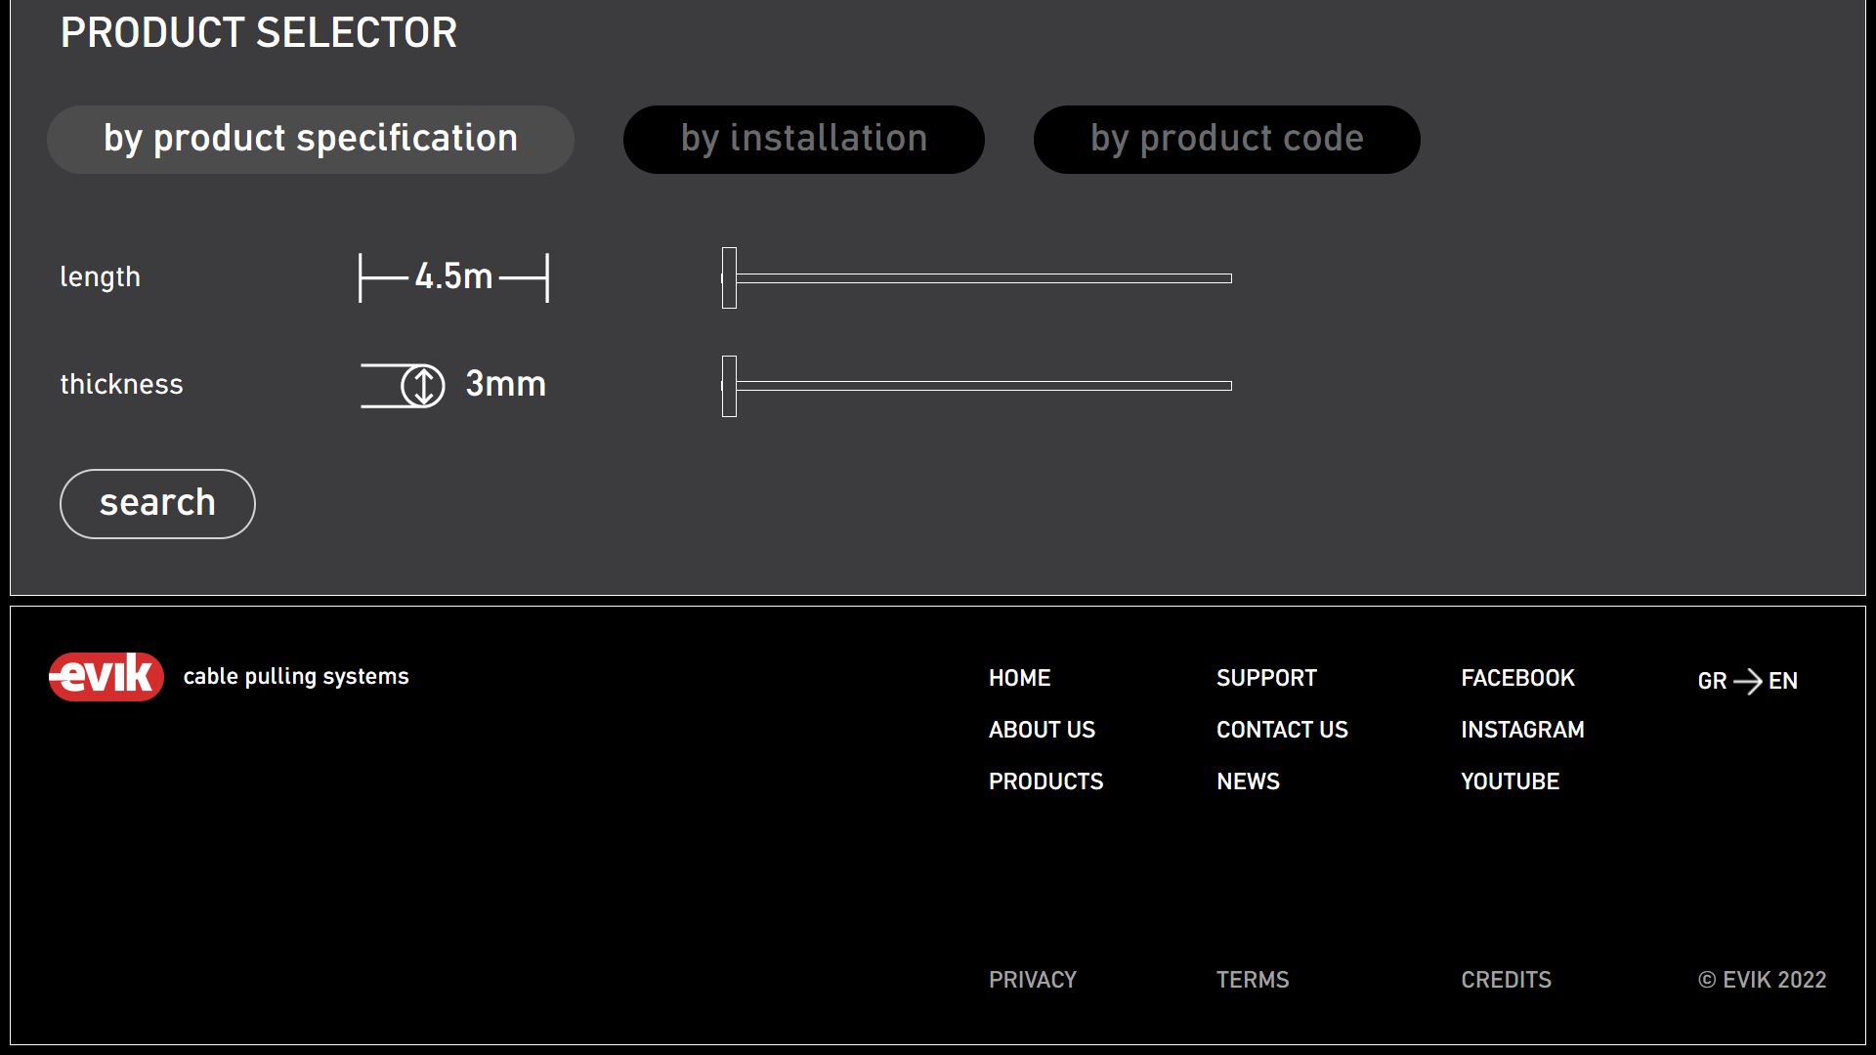Click the thickness slider track
1876x1055 pixels.
977,386
